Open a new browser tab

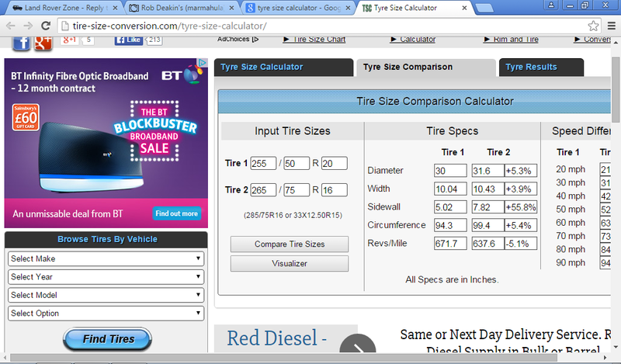484,8
